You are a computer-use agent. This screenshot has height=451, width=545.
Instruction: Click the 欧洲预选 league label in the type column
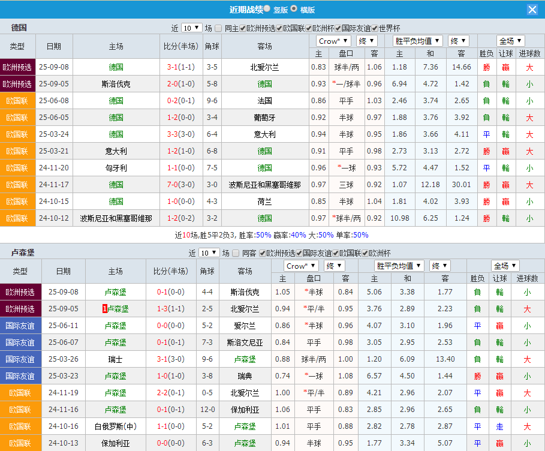pyautogui.click(x=18, y=68)
